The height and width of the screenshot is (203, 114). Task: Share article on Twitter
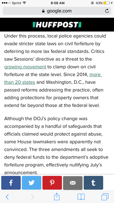coord(32,183)
